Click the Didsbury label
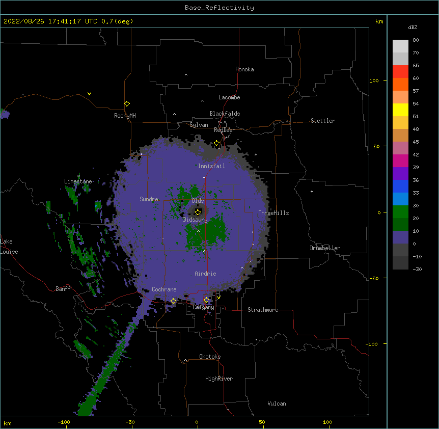439x429 pixels. click(x=196, y=220)
